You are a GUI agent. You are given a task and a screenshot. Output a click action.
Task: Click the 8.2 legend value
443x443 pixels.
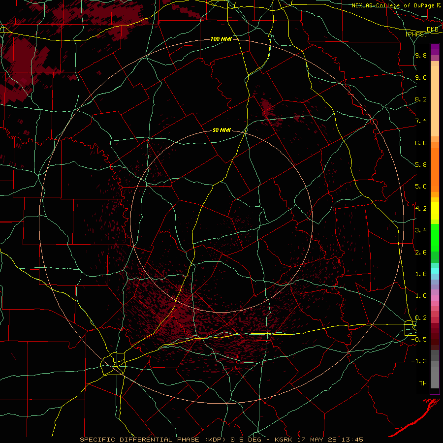pos(421,99)
